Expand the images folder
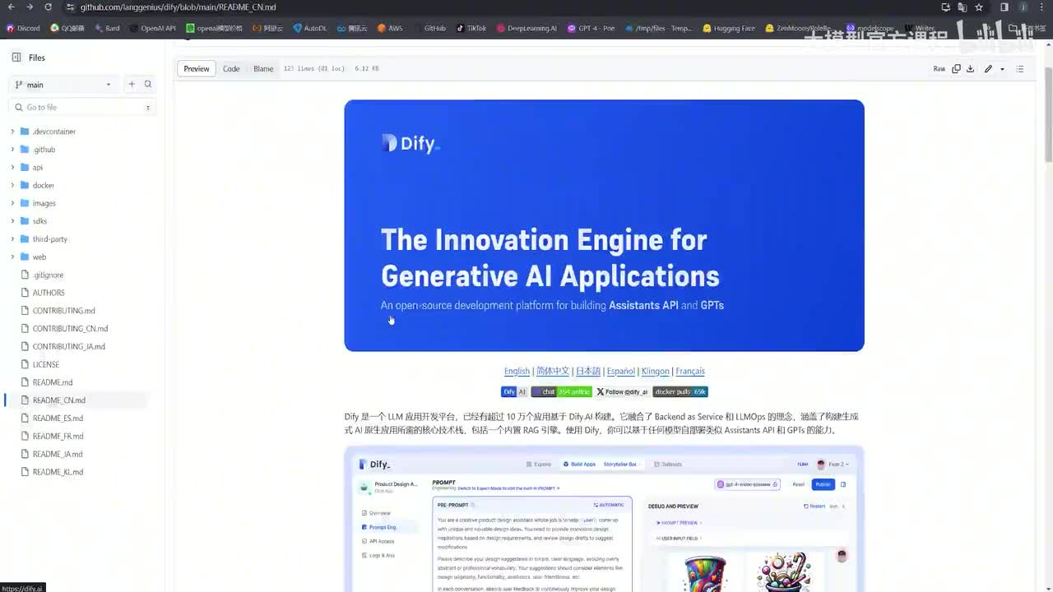 [x=12, y=203]
